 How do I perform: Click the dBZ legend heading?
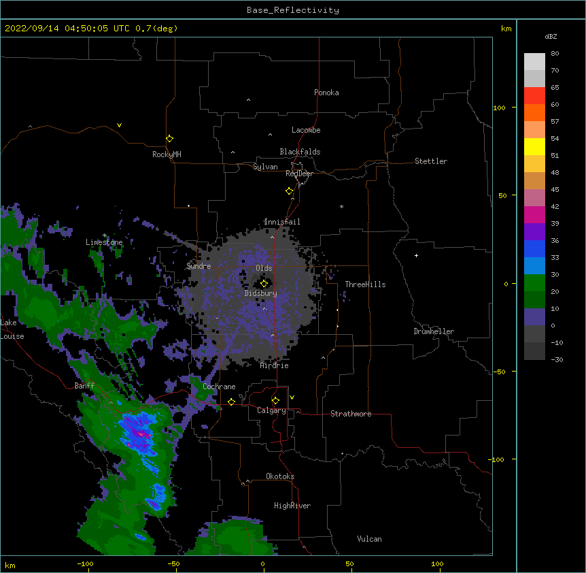[551, 36]
